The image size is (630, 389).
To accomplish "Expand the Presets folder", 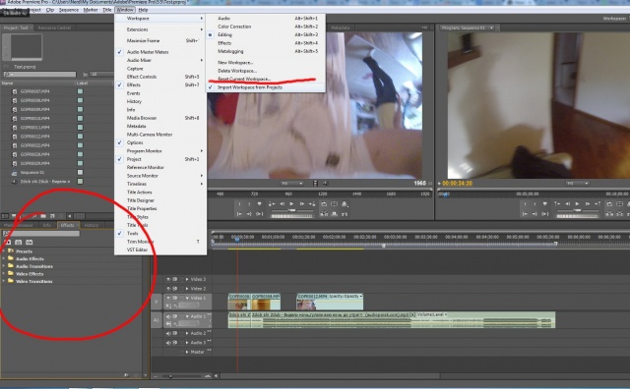I will 4,251.
